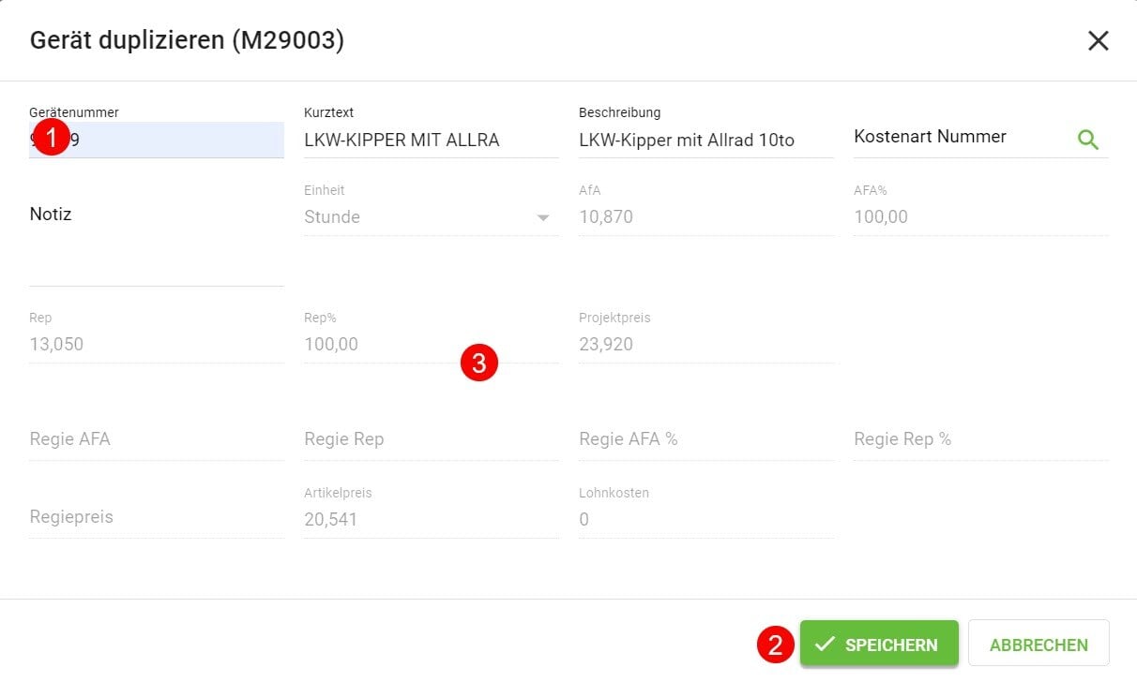The image size is (1137, 682).
Task: Click the SPEICHERN button label
Action: coord(890,645)
